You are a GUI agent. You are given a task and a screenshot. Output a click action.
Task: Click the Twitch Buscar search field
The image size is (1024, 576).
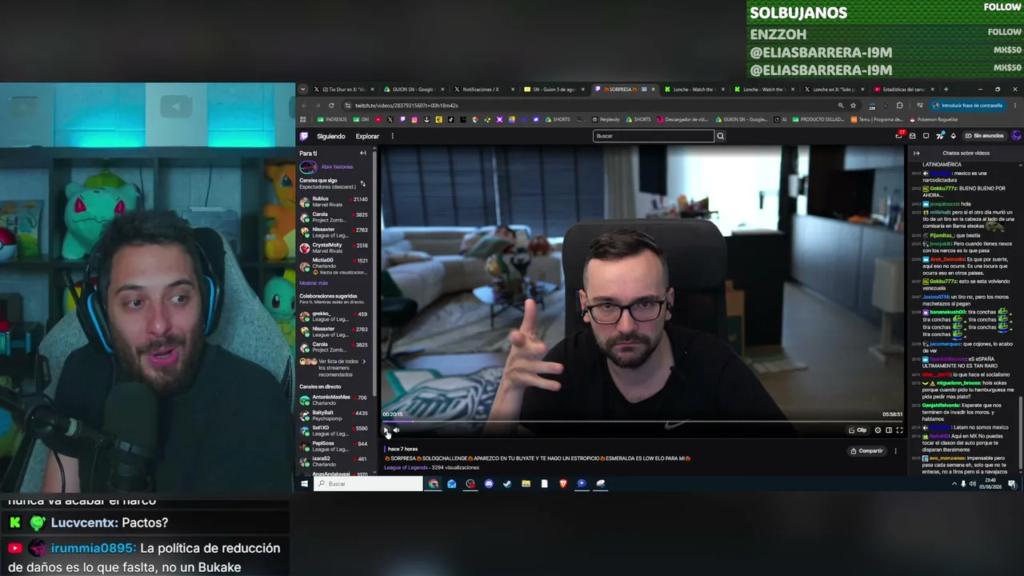[x=654, y=136]
